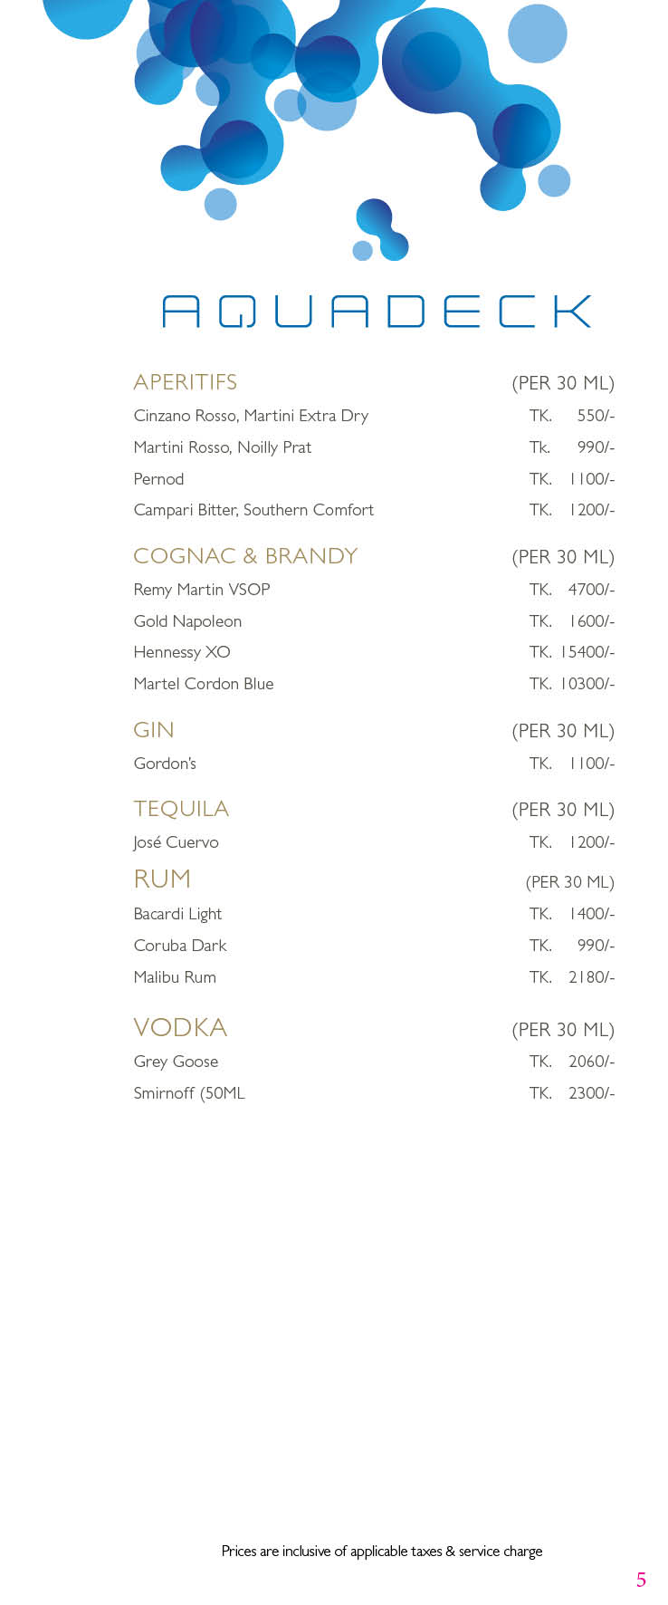Click the small blue droplet above the logo
Viewport: 668px width, 1605px height.
380,231
